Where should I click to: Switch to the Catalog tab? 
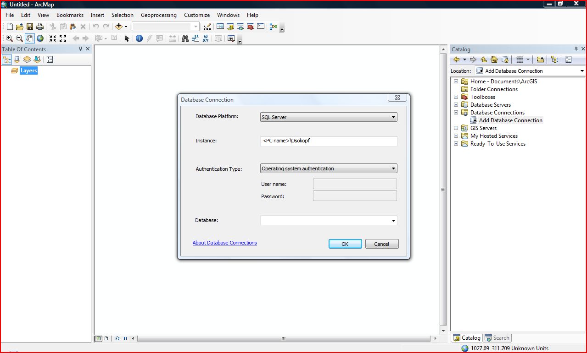467,338
